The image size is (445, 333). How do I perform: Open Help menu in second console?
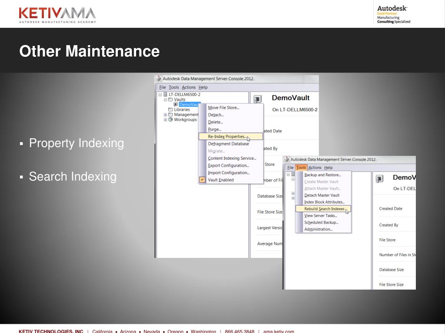click(328, 168)
